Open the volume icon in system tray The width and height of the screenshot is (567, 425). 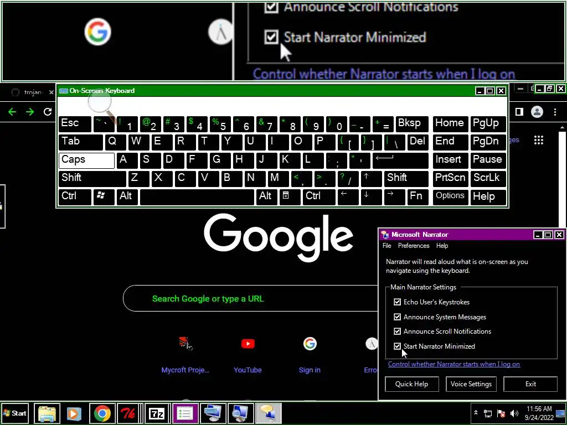coord(514,413)
